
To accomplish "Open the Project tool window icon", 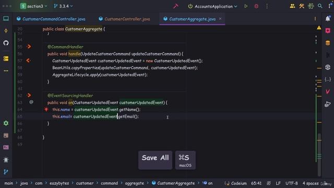I will pyautogui.click(x=6, y=19).
